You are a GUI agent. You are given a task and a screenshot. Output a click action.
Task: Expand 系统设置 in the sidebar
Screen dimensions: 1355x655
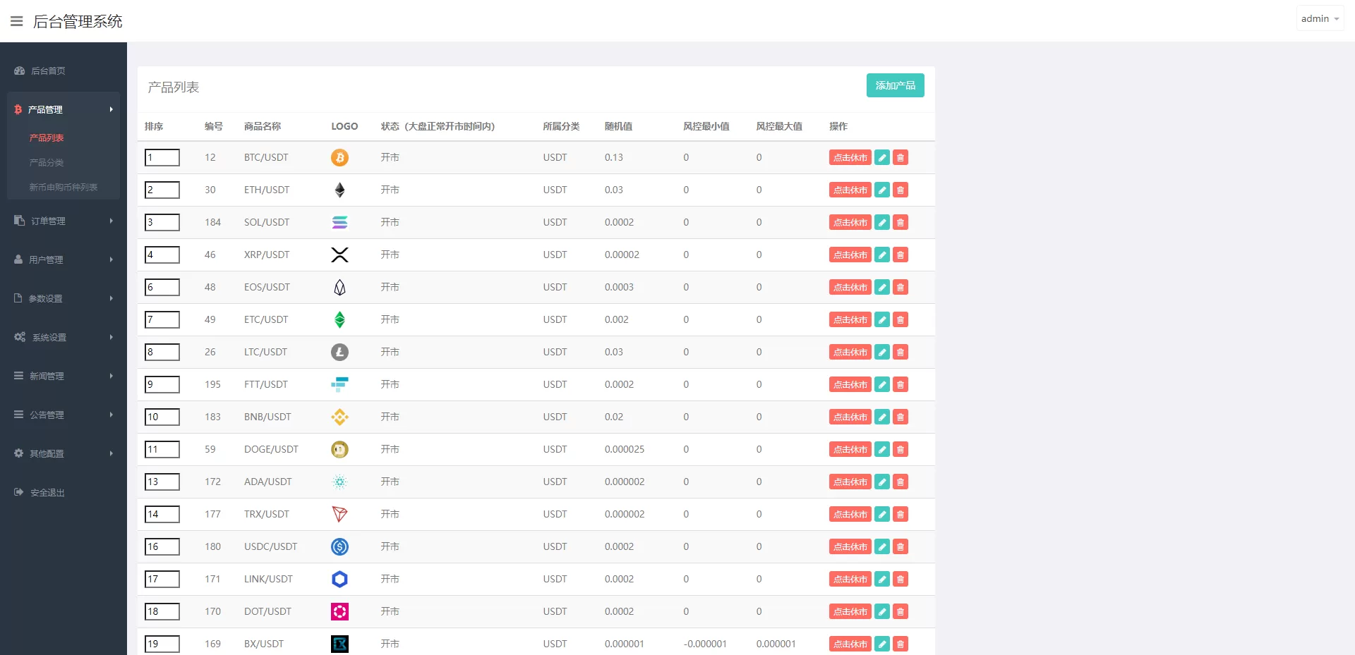pos(63,338)
